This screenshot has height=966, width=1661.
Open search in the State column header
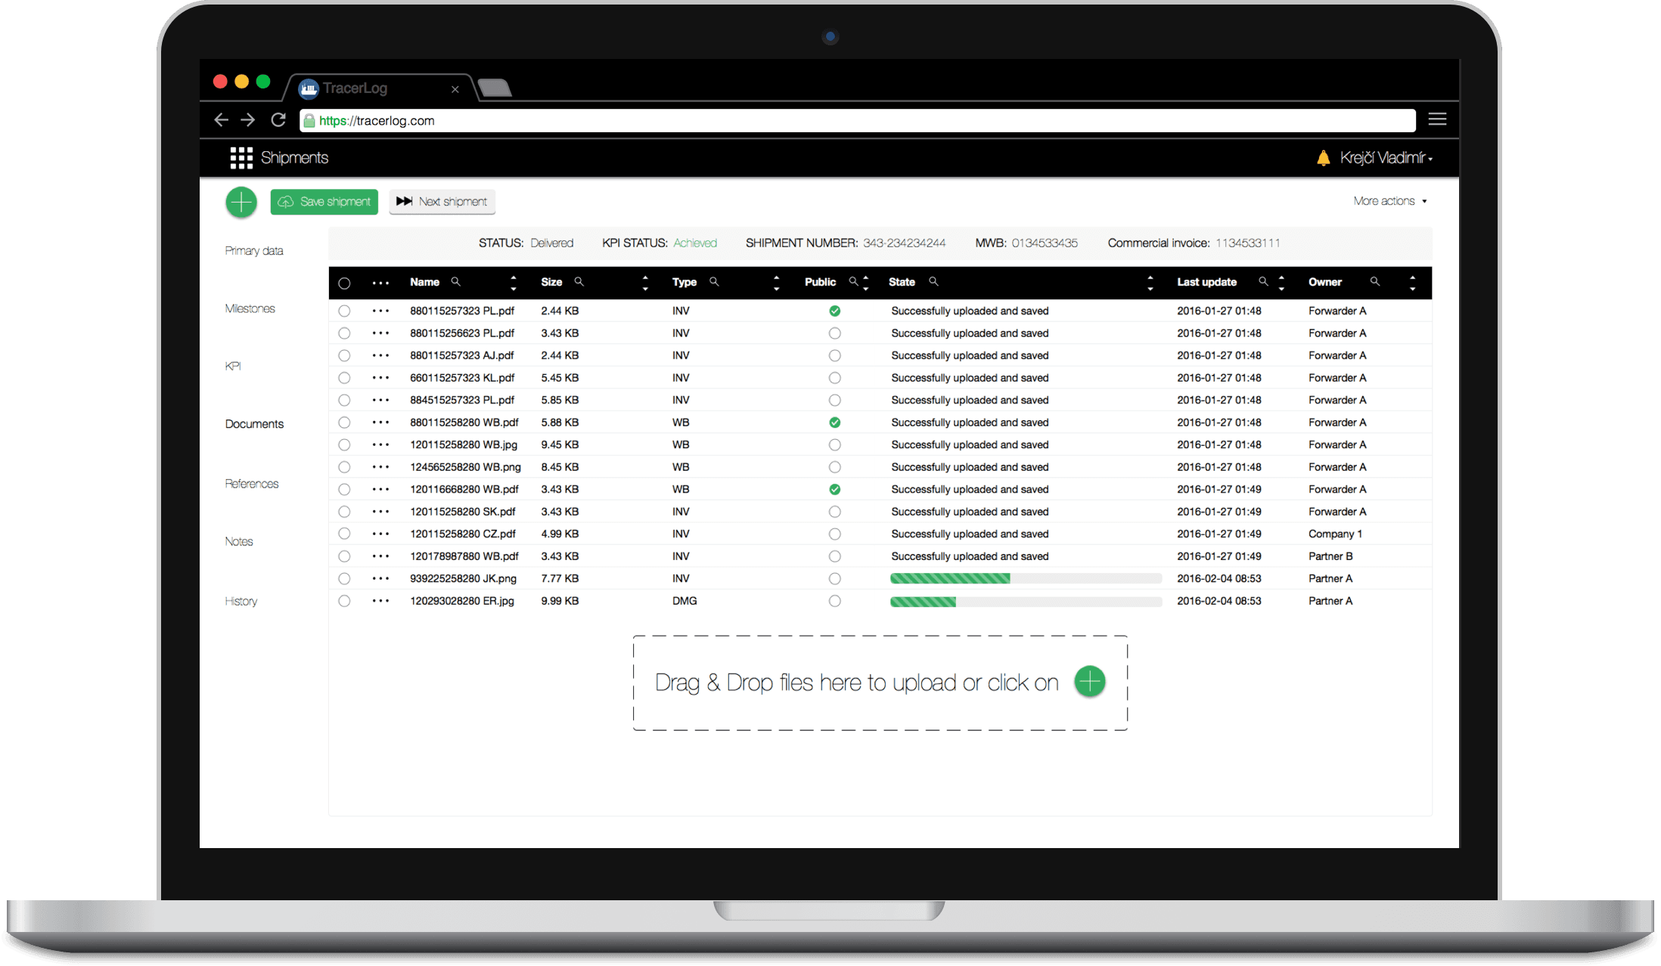click(x=933, y=281)
